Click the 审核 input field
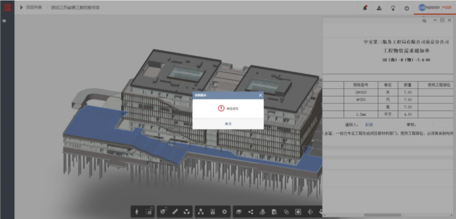Viewport: 456px width, 219px height. coord(443,125)
